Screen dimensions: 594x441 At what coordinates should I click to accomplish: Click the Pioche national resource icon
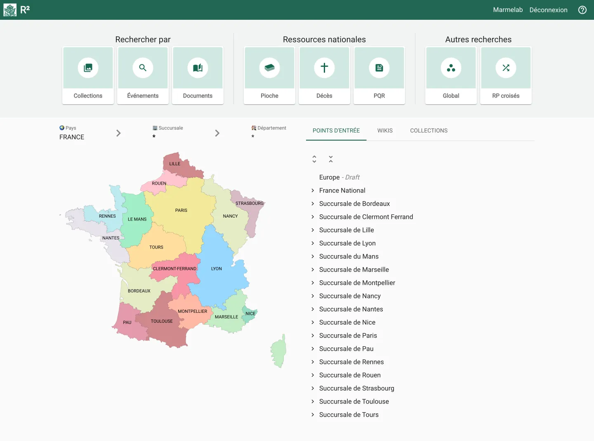(x=269, y=68)
